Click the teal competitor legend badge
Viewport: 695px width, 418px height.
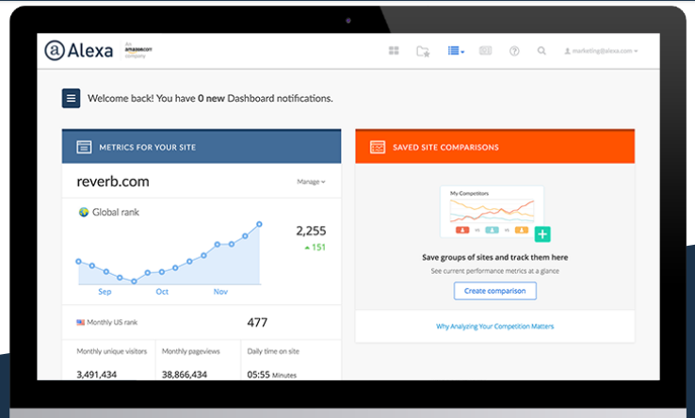click(x=492, y=230)
